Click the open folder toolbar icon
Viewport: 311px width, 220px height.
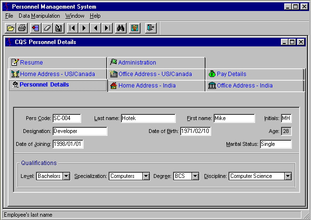pyautogui.click(x=11, y=28)
